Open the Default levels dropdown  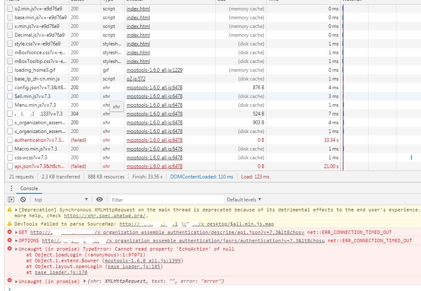pos(244,200)
